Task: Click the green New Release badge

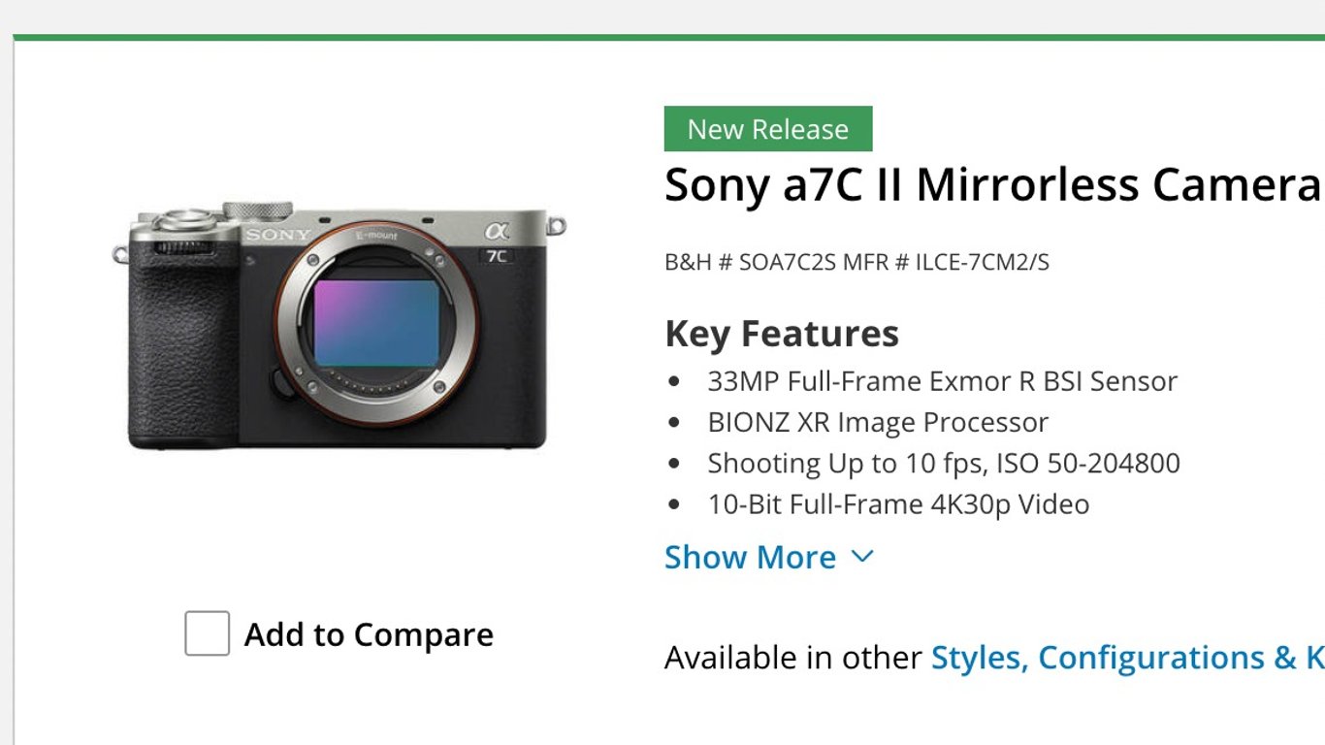Action: click(768, 129)
